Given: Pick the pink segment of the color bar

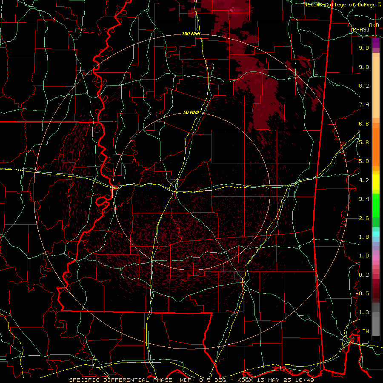Looking at the screenshot, I should click(376, 258).
